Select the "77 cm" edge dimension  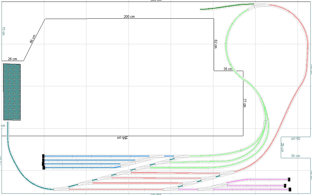click(245, 103)
